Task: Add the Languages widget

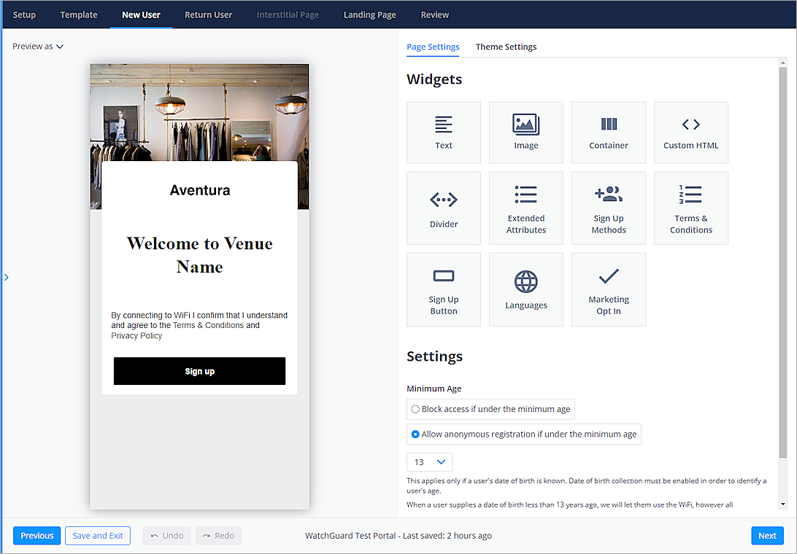Action: [x=525, y=289]
